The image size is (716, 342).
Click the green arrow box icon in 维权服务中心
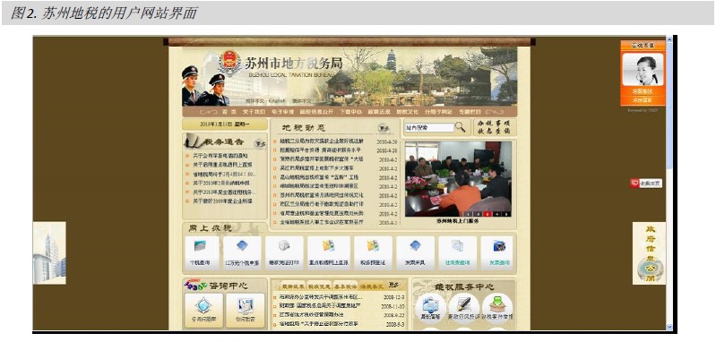(x=497, y=305)
